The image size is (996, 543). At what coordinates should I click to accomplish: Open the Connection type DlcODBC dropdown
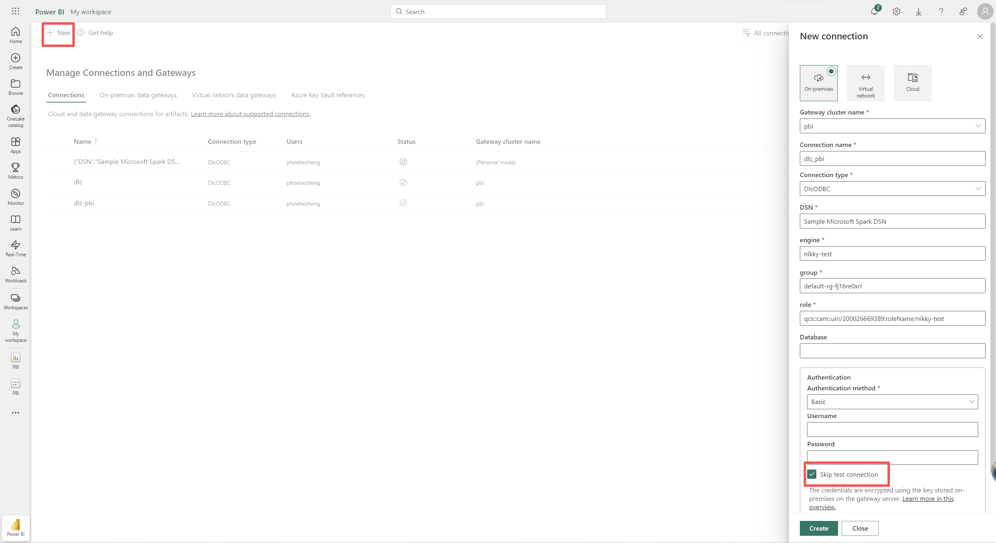[x=892, y=189]
